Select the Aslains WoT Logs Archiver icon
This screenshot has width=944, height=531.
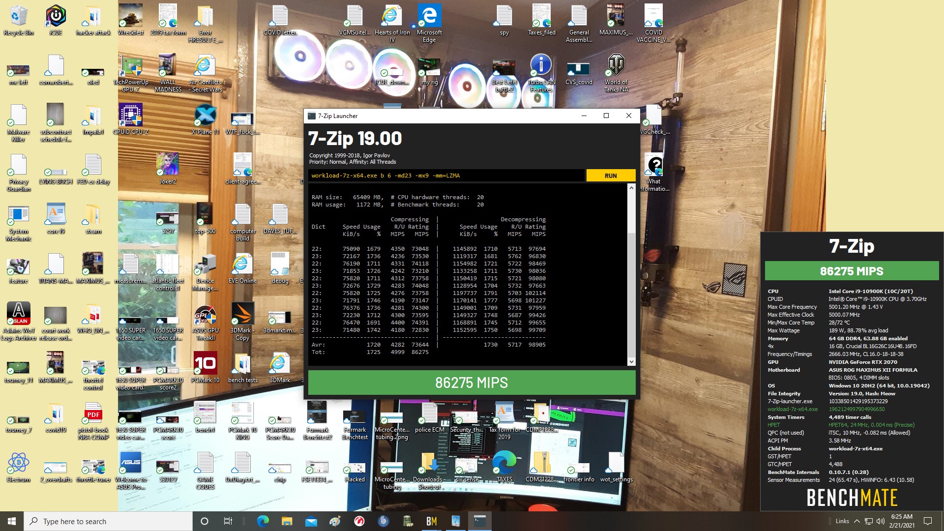19,322
